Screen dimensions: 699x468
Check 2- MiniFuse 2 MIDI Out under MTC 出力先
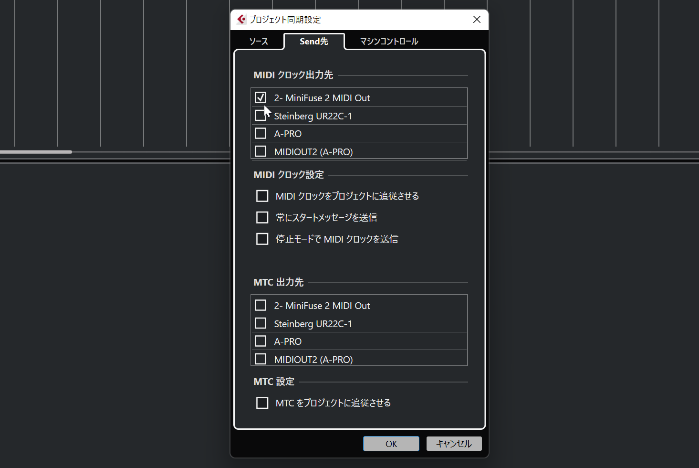(261, 305)
